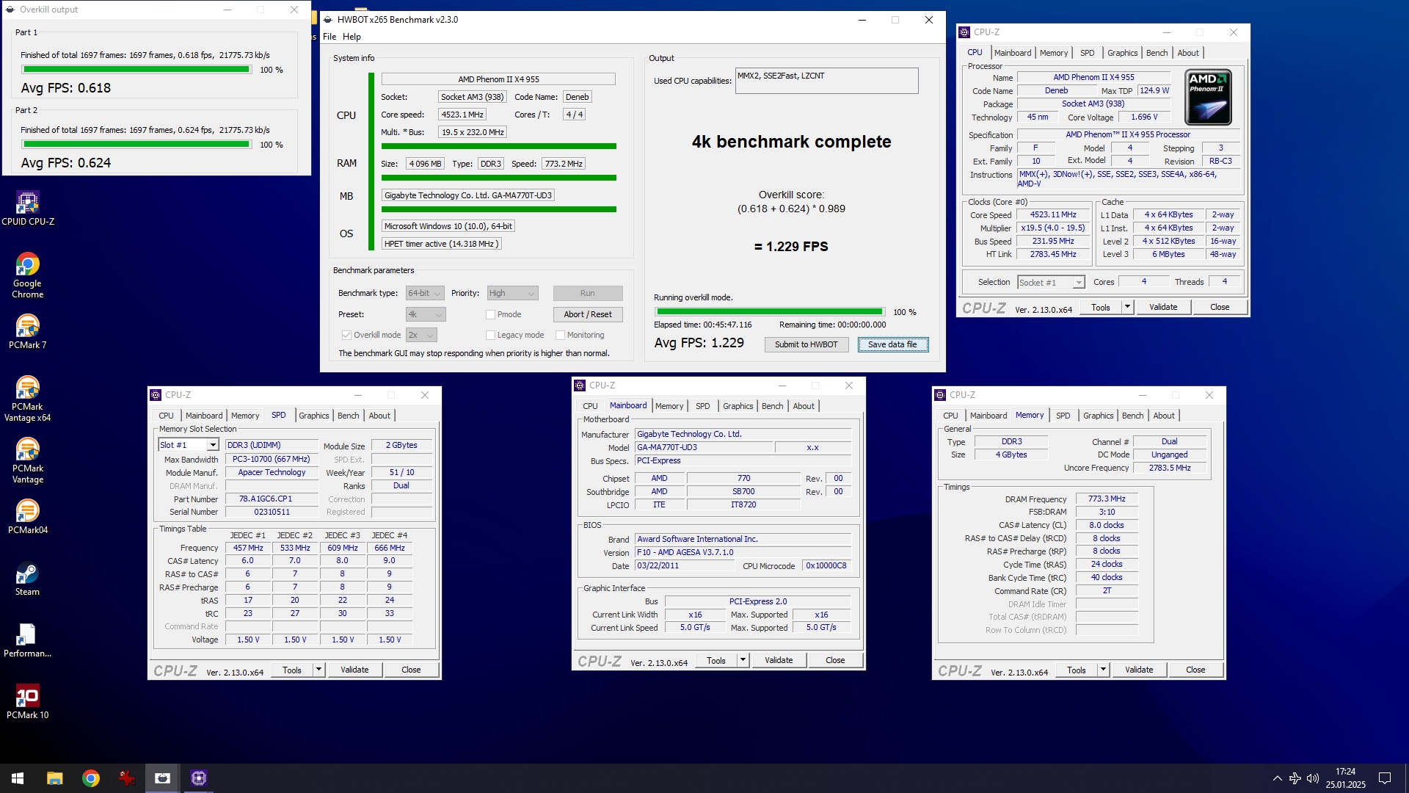This screenshot has width=1409, height=793.
Task: Open CPUID CPU-Z desktop shortcut
Action: (x=27, y=208)
